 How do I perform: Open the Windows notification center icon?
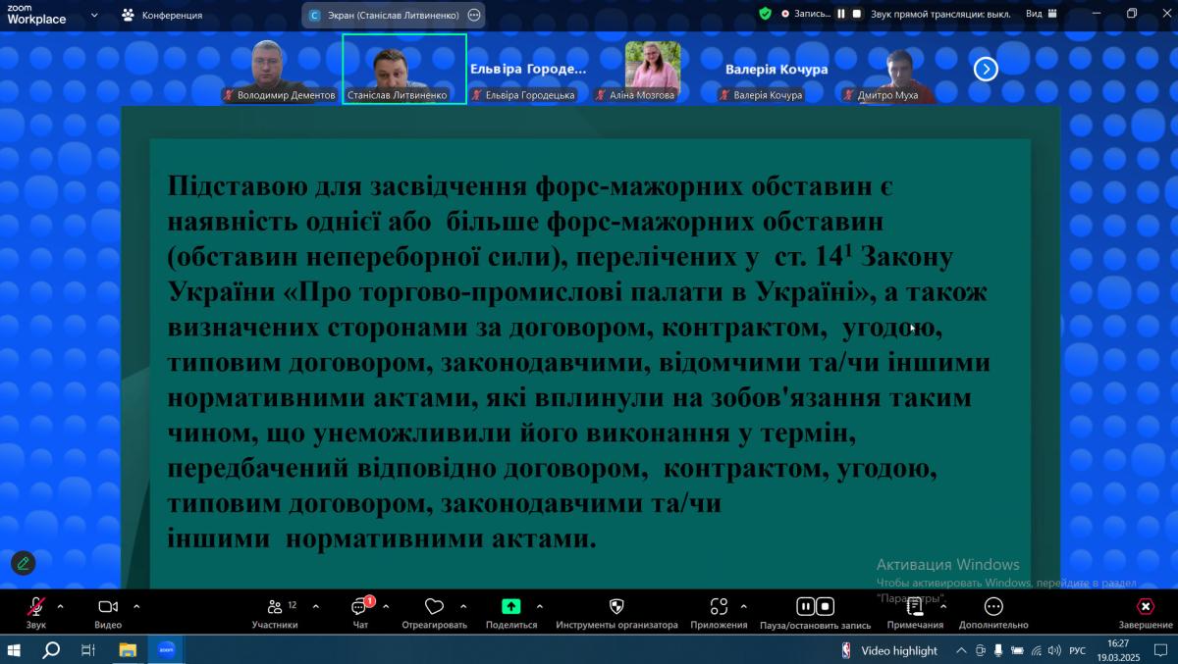pyautogui.click(x=1158, y=649)
